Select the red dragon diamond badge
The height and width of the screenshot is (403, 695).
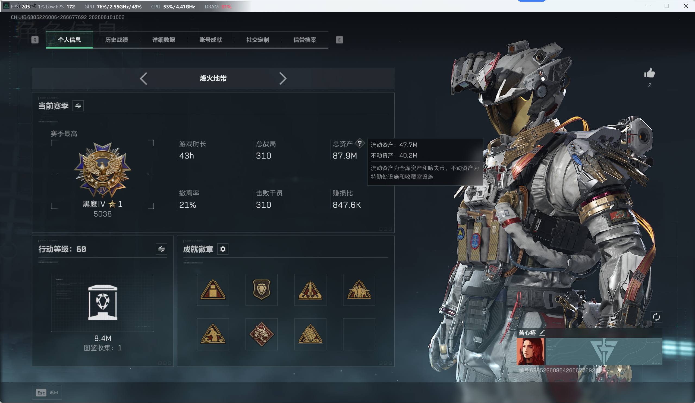262,334
